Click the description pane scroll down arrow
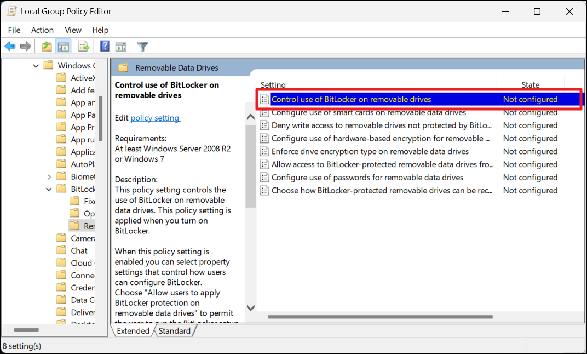Viewport: 587px width, 354px height. click(250, 308)
